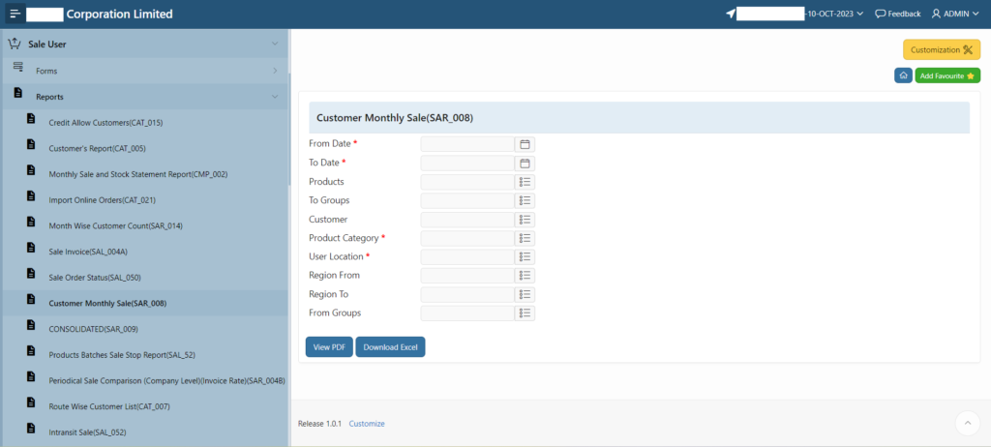Click the home icon button

[902, 75]
